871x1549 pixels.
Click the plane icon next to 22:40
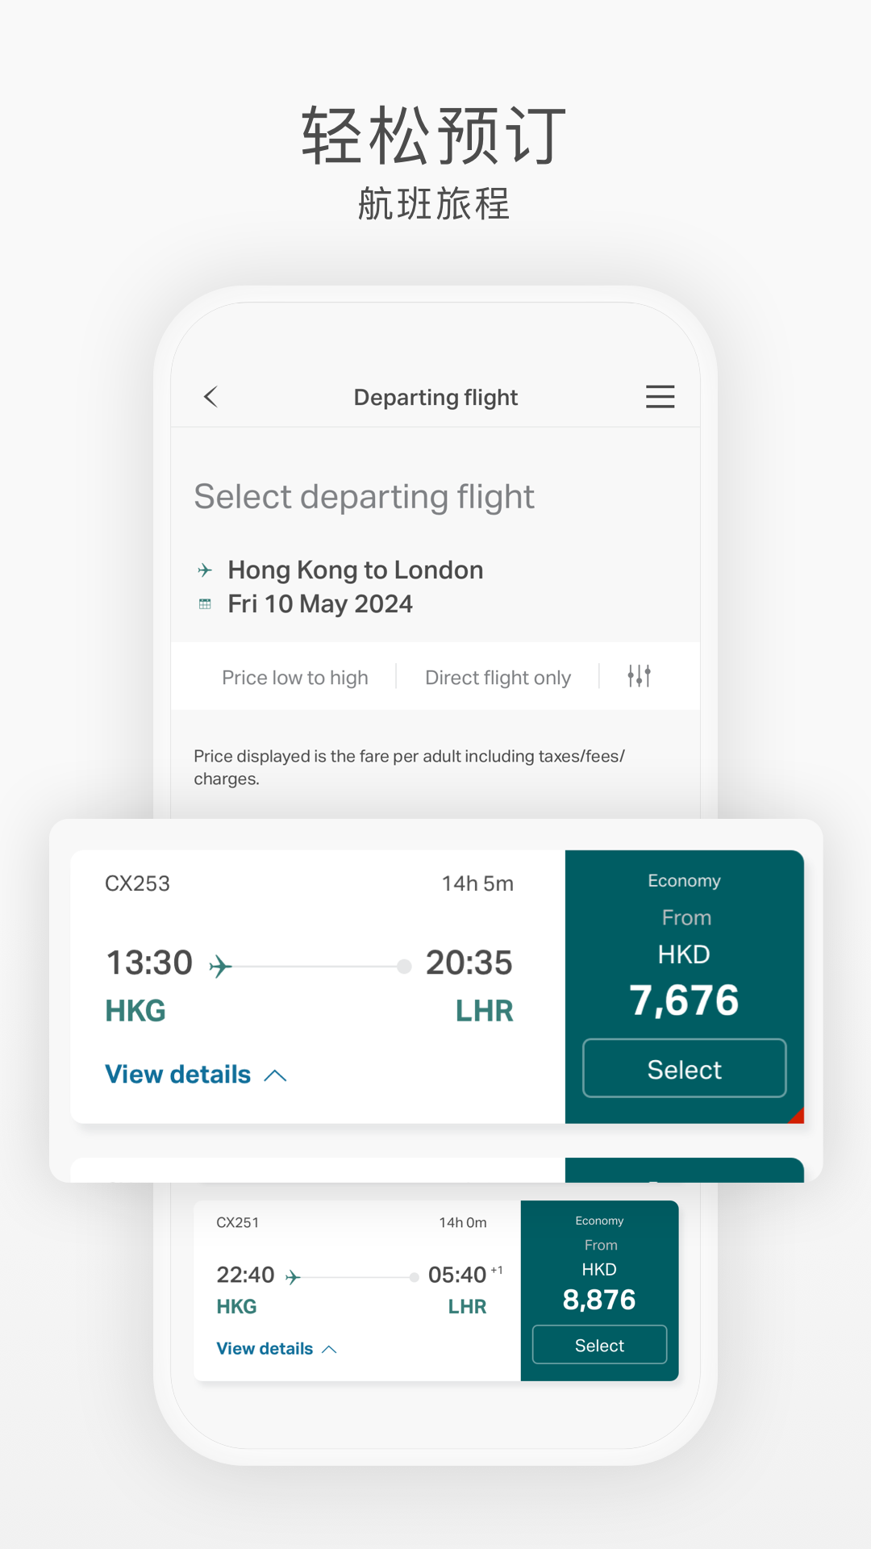point(293,1276)
